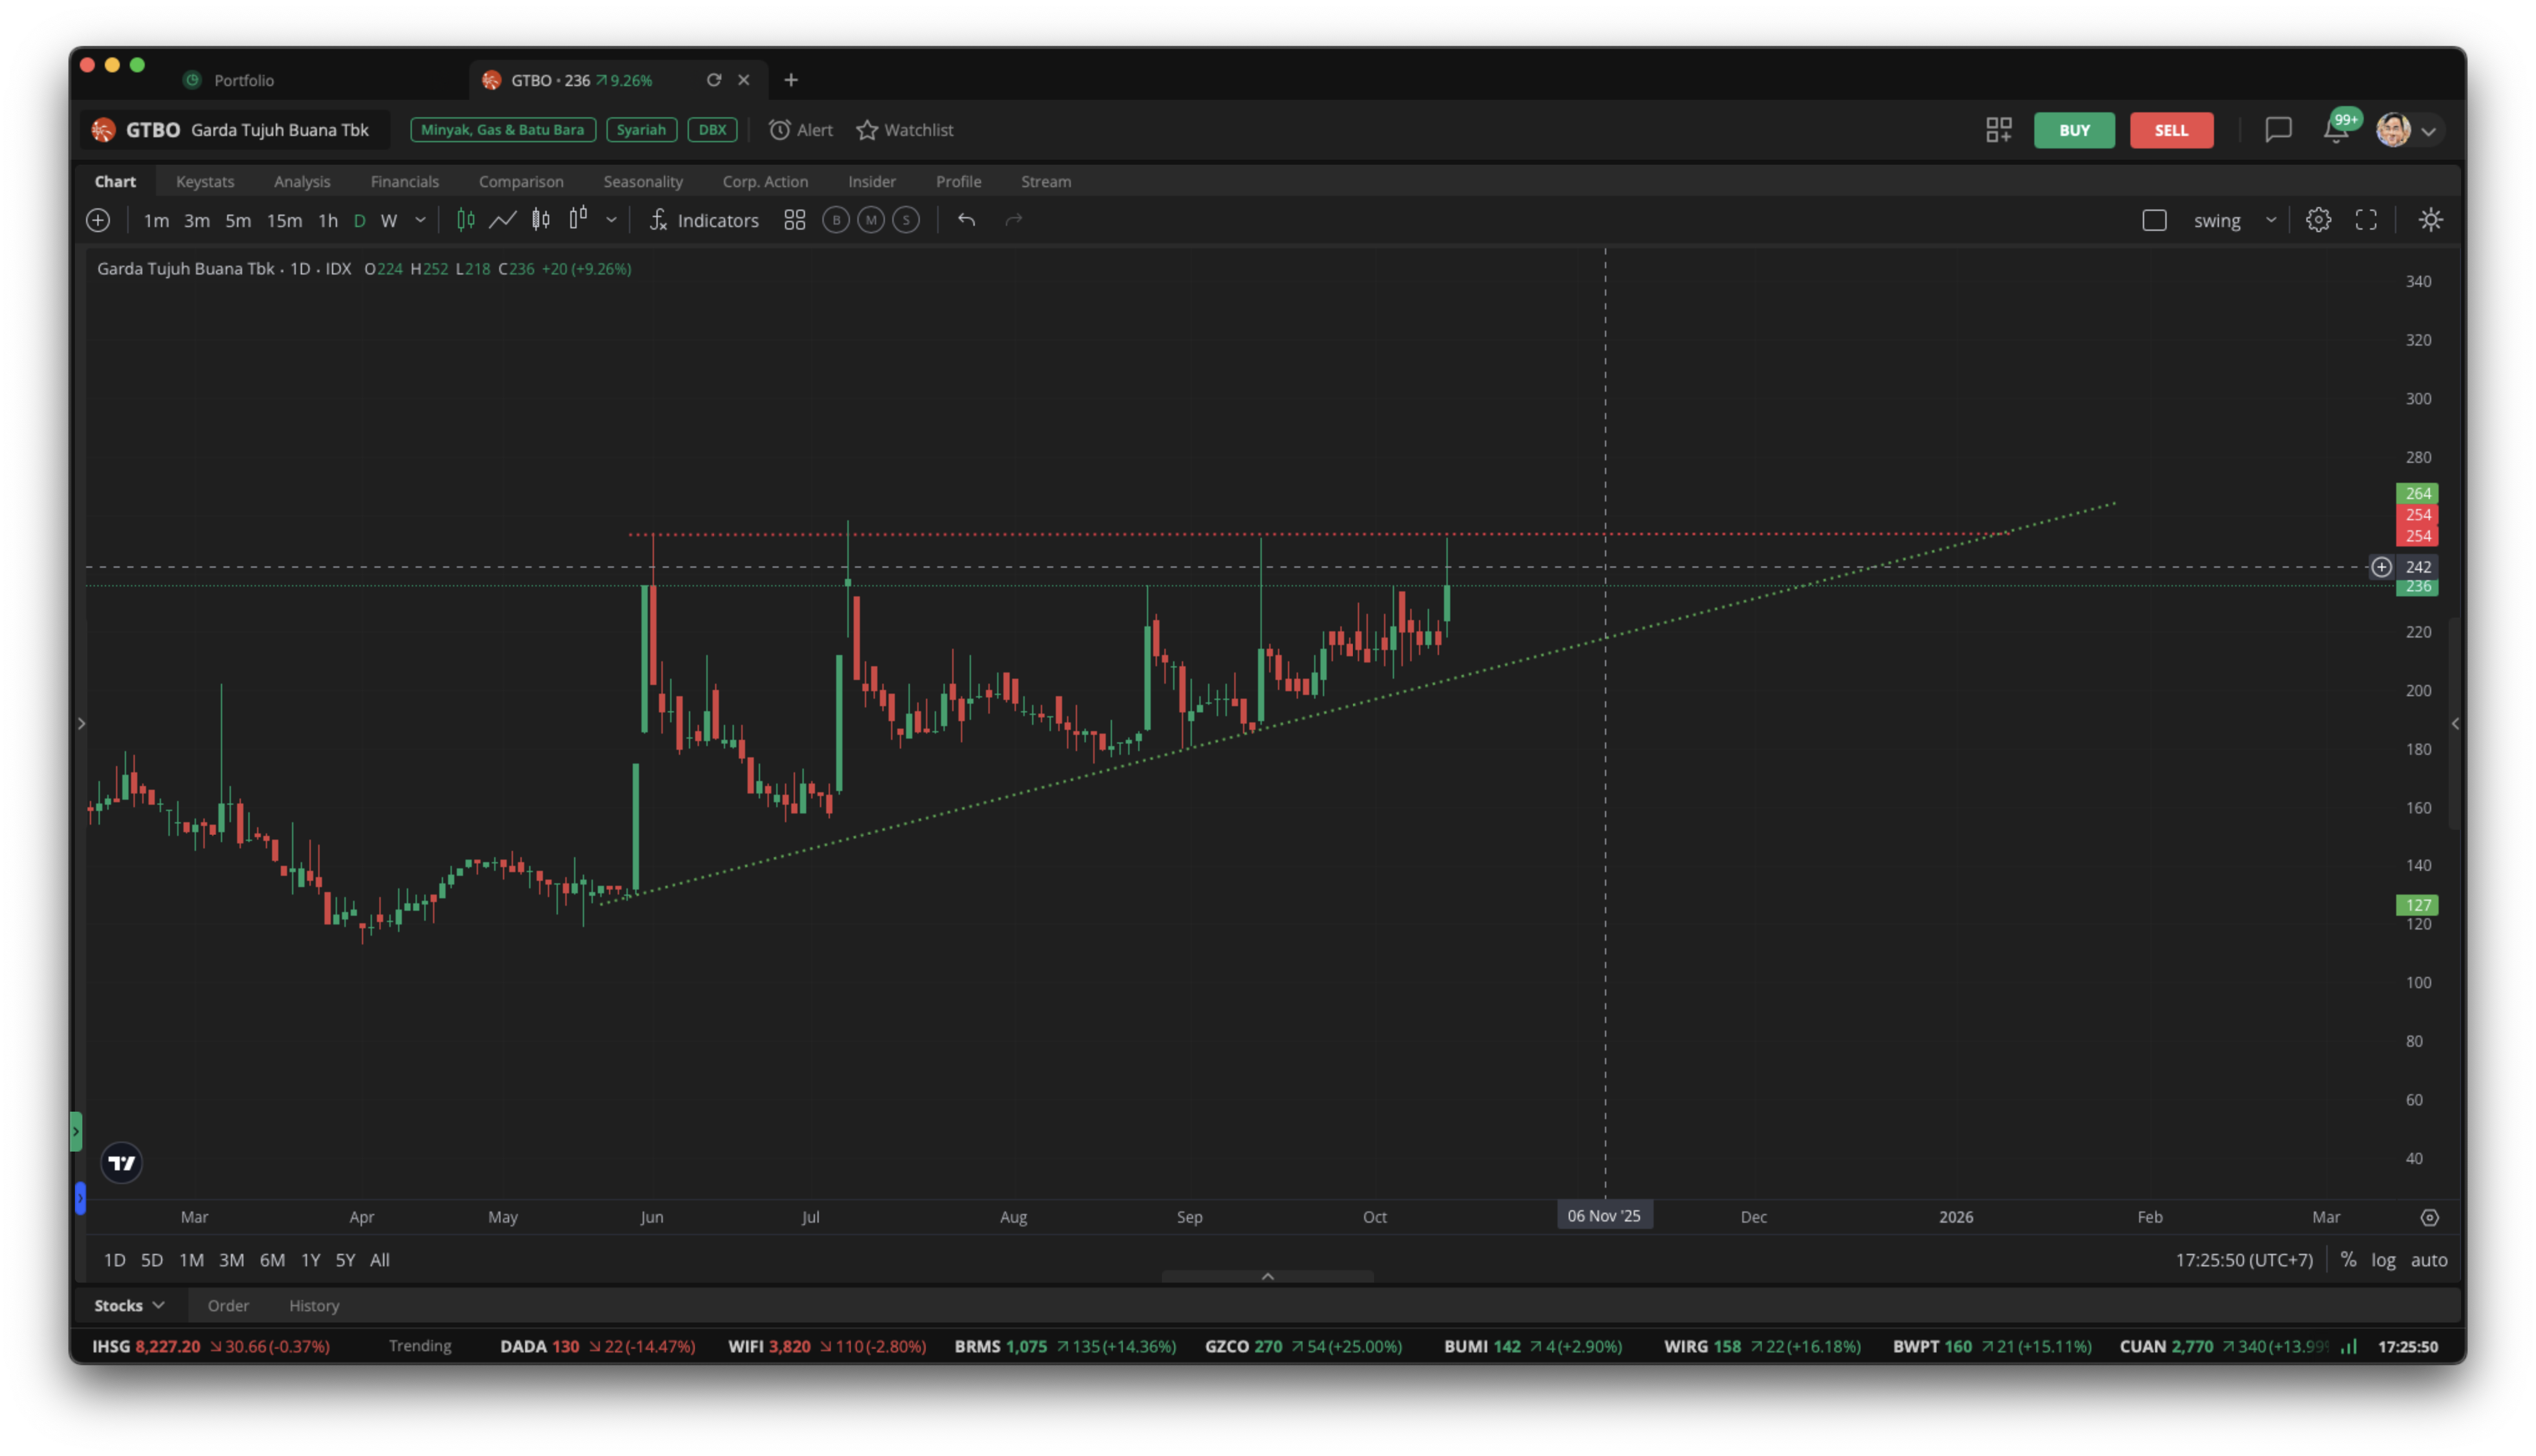Select the candlestick chart type icon
2536x1456 pixels.
coord(466,220)
